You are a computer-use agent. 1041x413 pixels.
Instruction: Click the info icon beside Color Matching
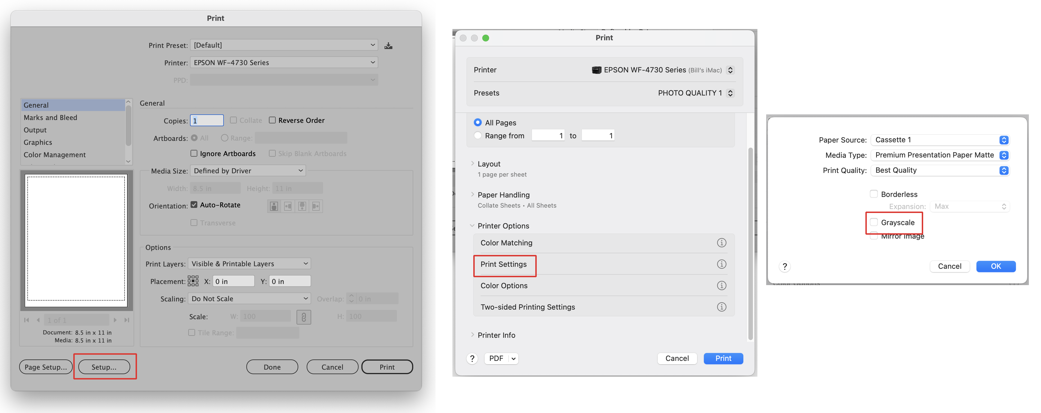[x=722, y=243]
